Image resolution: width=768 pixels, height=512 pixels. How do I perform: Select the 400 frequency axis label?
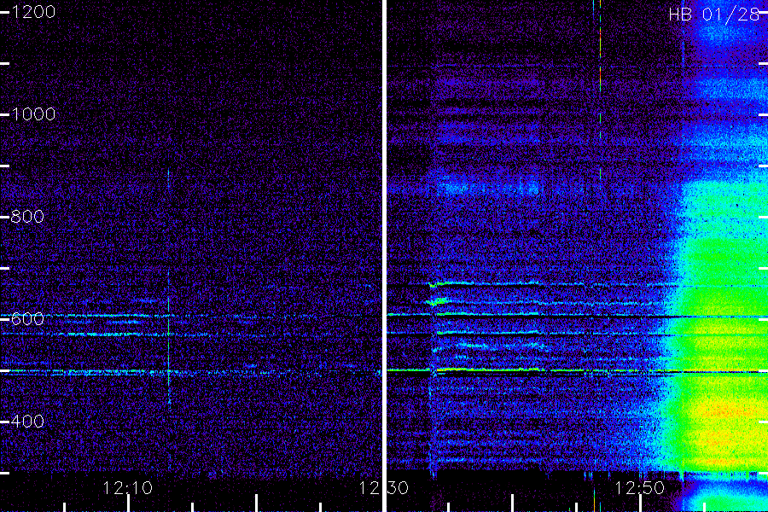click(x=27, y=422)
